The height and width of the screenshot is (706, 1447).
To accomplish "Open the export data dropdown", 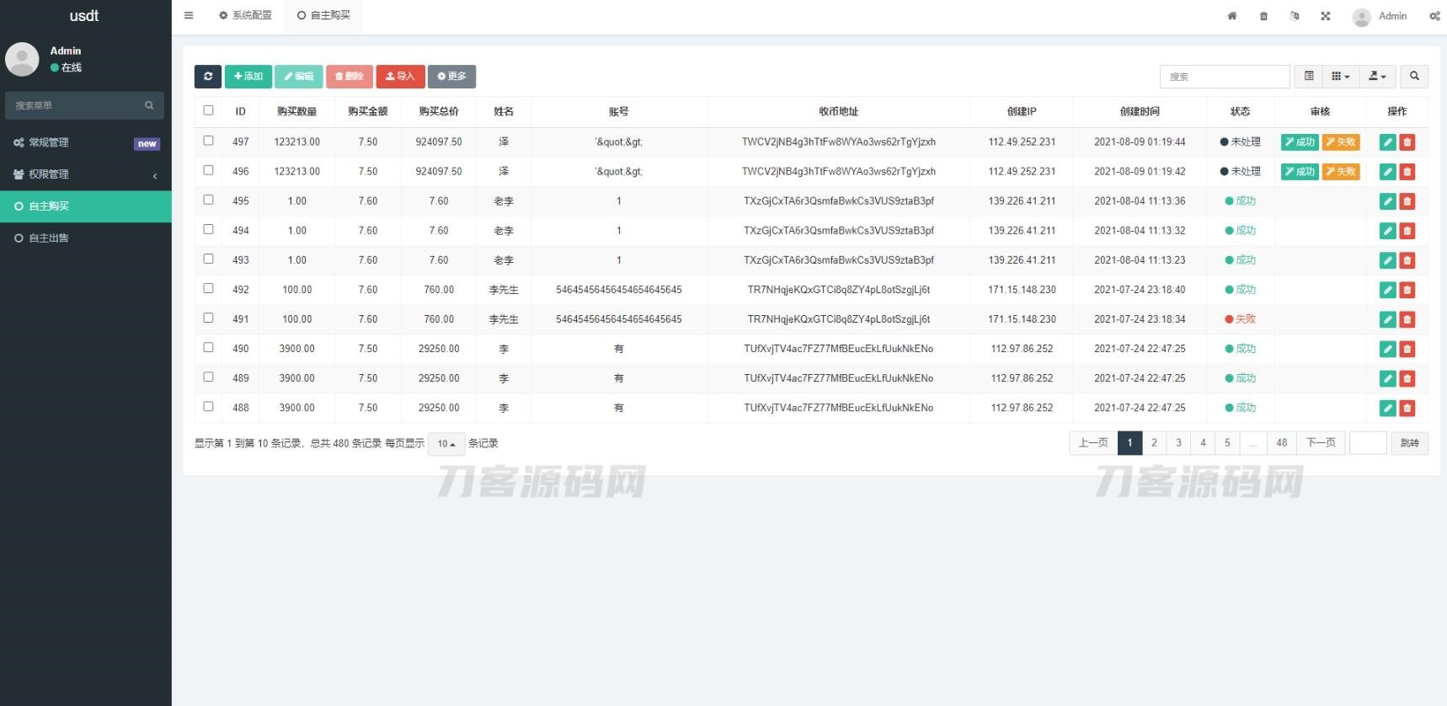I will pyautogui.click(x=1378, y=76).
